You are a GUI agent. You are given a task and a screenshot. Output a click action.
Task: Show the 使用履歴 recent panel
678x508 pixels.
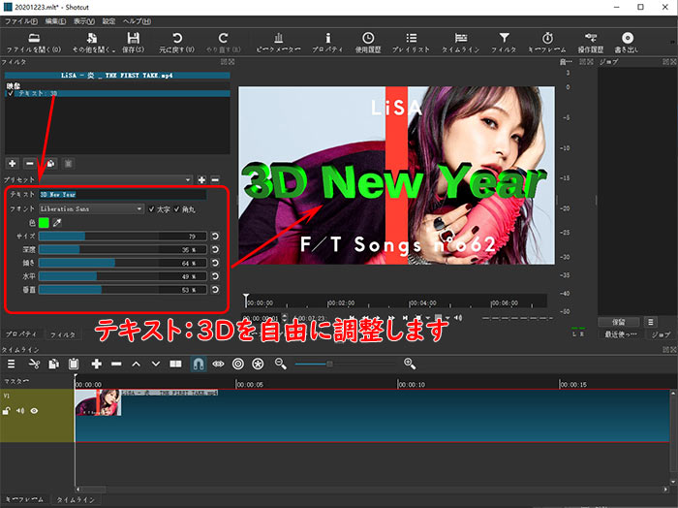pos(368,43)
